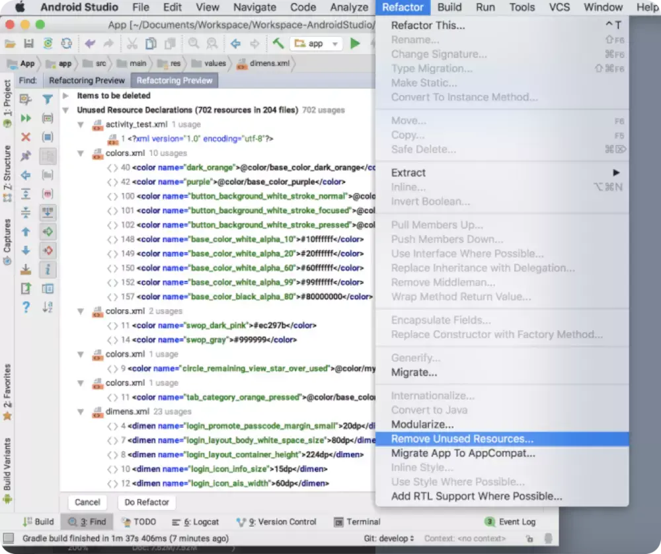
Task: Click the filter funnel icon in preview panel
Action: click(x=47, y=99)
